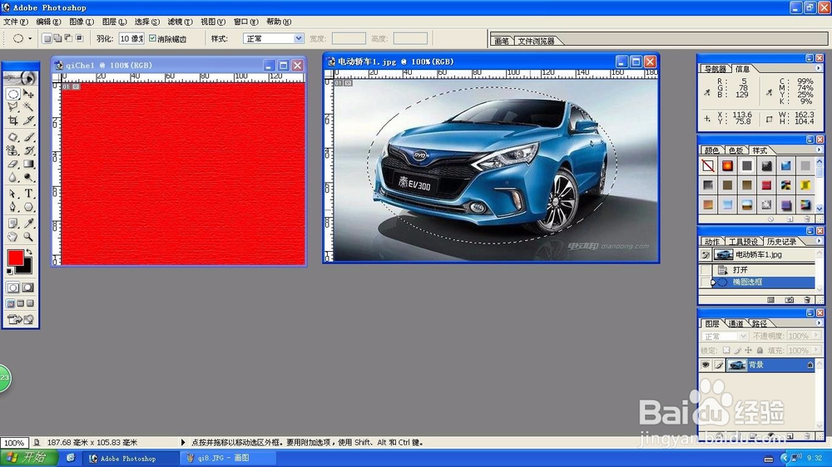Select the Gradient tool
This screenshot has height=467, width=832.
[x=28, y=164]
